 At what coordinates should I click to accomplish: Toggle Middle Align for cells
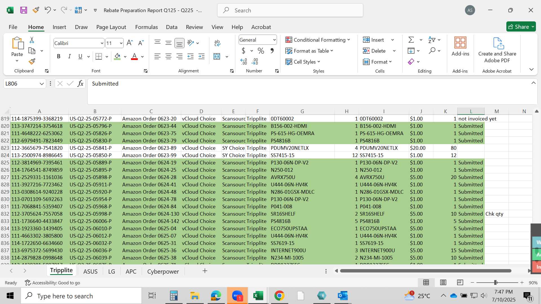[x=168, y=43]
